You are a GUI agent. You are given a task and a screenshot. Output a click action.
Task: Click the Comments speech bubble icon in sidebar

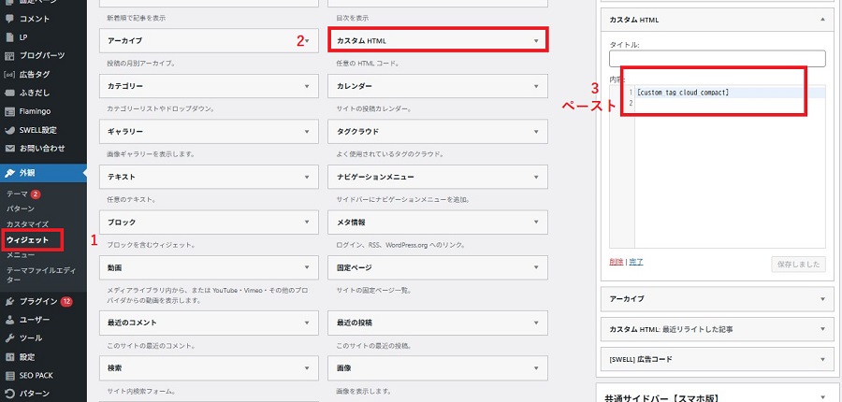pyautogui.click(x=9, y=19)
